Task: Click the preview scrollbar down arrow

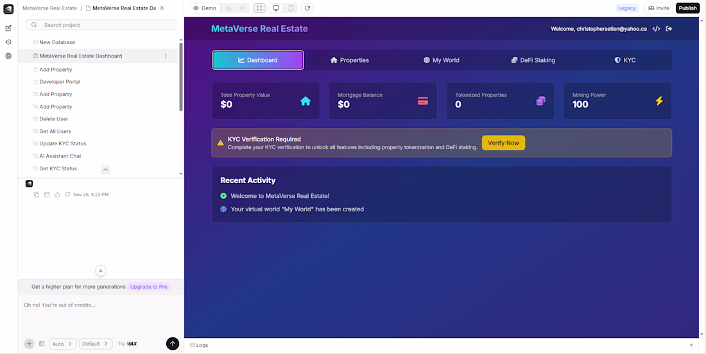Action: 702,334
